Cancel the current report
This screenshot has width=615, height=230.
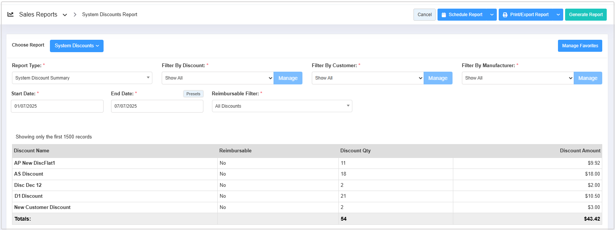pyautogui.click(x=424, y=15)
